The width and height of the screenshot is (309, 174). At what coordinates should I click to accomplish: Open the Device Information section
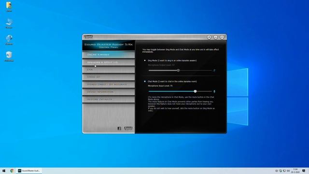[108, 92]
